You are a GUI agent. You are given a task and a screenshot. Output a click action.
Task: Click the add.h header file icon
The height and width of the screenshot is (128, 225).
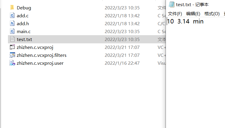(12, 23)
